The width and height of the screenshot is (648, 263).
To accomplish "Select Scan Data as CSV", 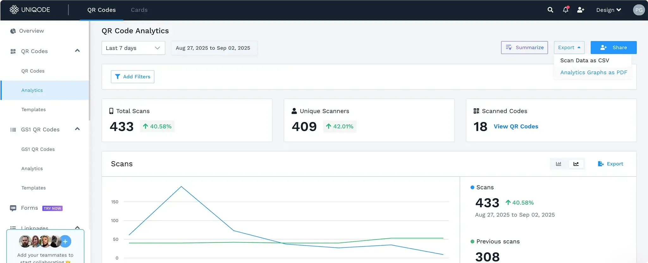I will pos(584,60).
